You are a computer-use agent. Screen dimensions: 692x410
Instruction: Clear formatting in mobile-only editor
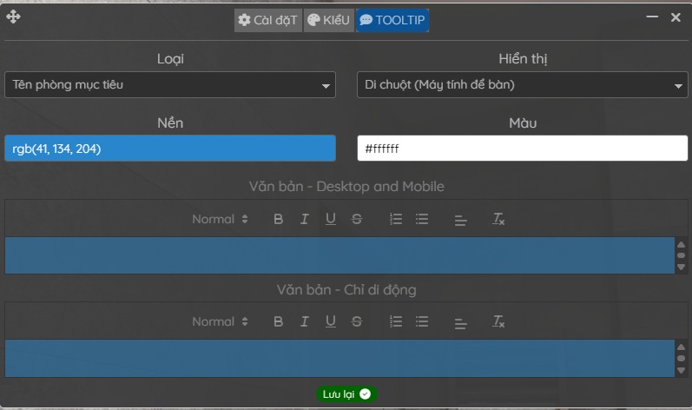498,321
